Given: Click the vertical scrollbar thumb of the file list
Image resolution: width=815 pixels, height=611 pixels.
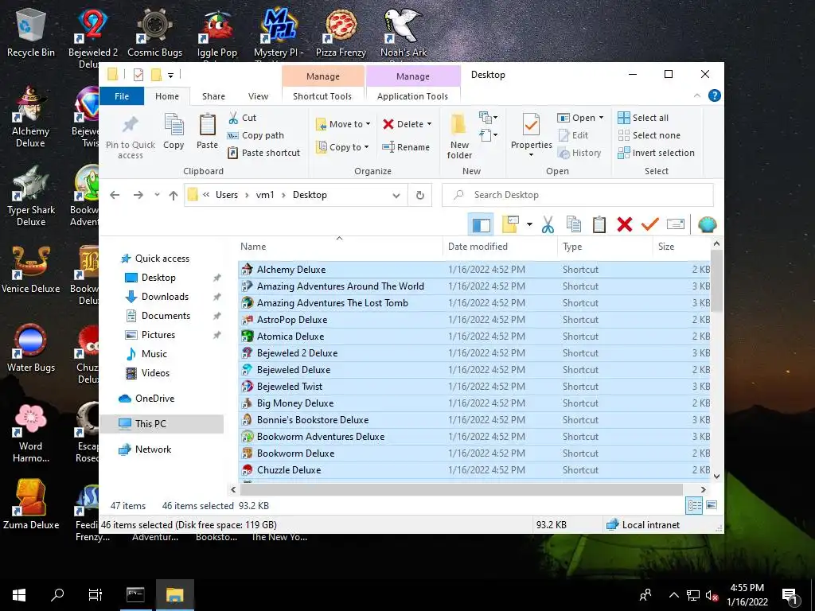Looking at the screenshot, I should 717,281.
